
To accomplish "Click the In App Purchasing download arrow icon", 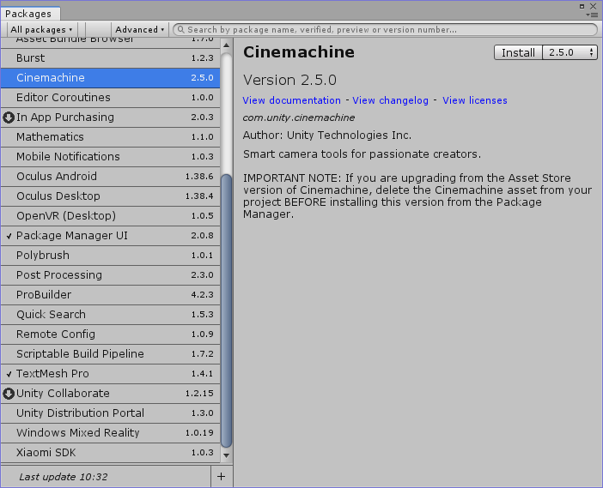I will 9,117.
